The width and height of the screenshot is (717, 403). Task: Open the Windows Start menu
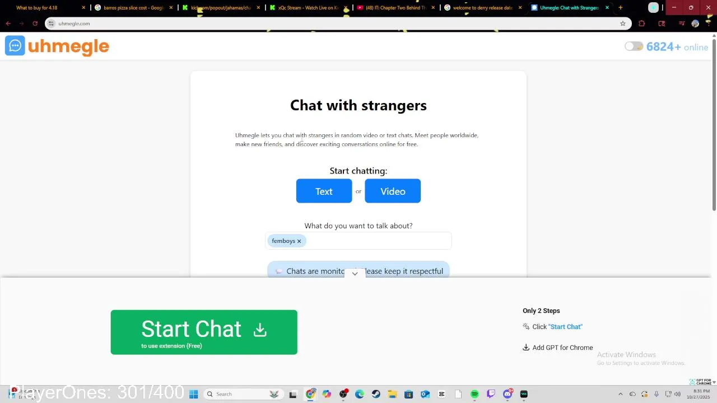point(193,394)
